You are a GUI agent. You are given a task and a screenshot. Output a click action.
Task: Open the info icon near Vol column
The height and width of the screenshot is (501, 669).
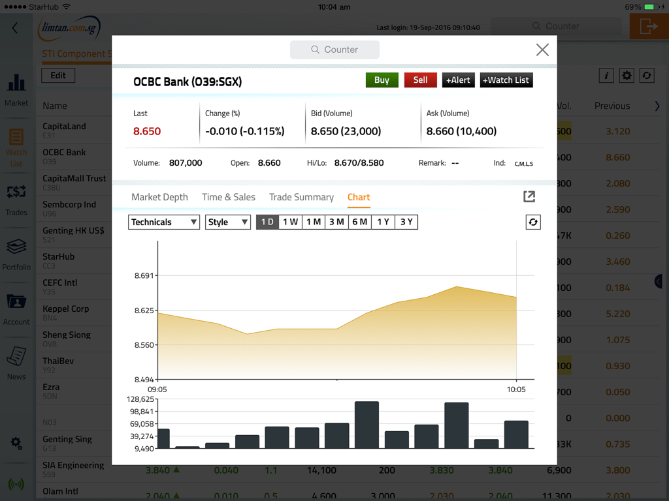606,75
